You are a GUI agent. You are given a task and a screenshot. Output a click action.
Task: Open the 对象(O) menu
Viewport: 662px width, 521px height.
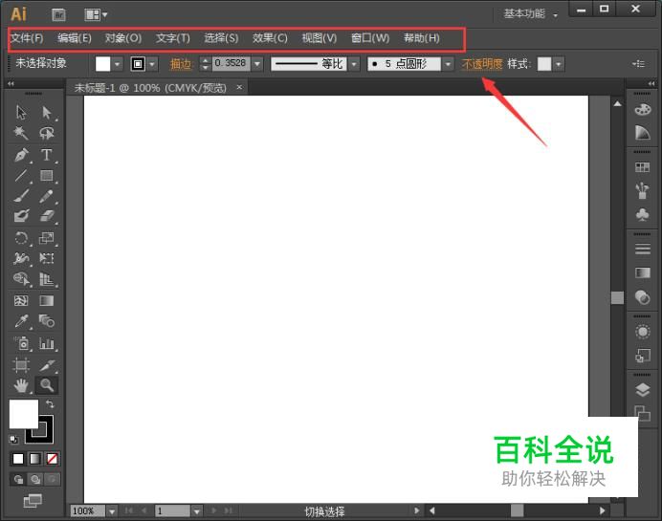tap(123, 38)
